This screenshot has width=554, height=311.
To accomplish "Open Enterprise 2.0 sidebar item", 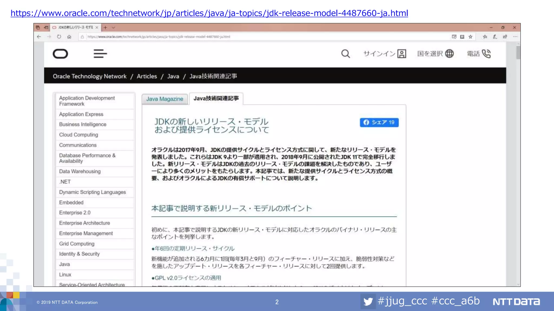I will (x=95, y=213).
